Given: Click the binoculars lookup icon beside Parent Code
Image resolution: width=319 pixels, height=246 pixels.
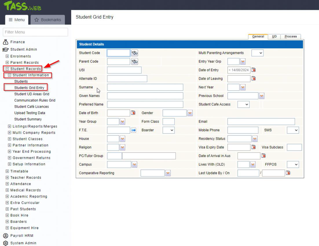Looking at the screenshot, I should [135, 61].
